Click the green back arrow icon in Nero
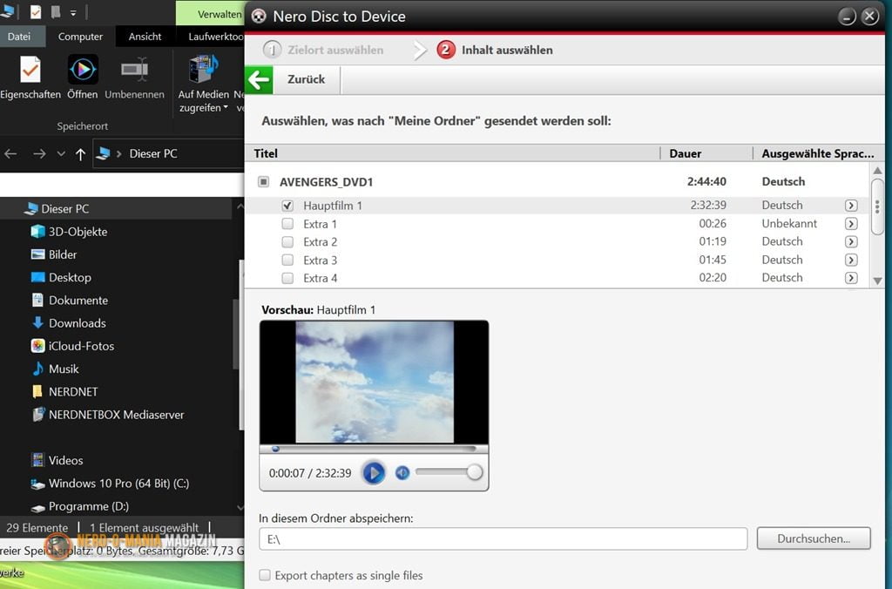 click(259, 79)
